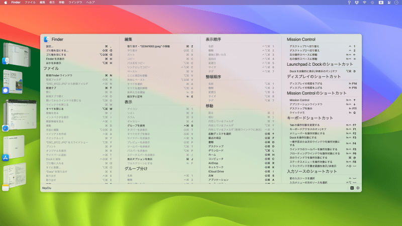Click the 新規タブ shortcut row
This screenshot has height=226, width=402.
(79, 88)
